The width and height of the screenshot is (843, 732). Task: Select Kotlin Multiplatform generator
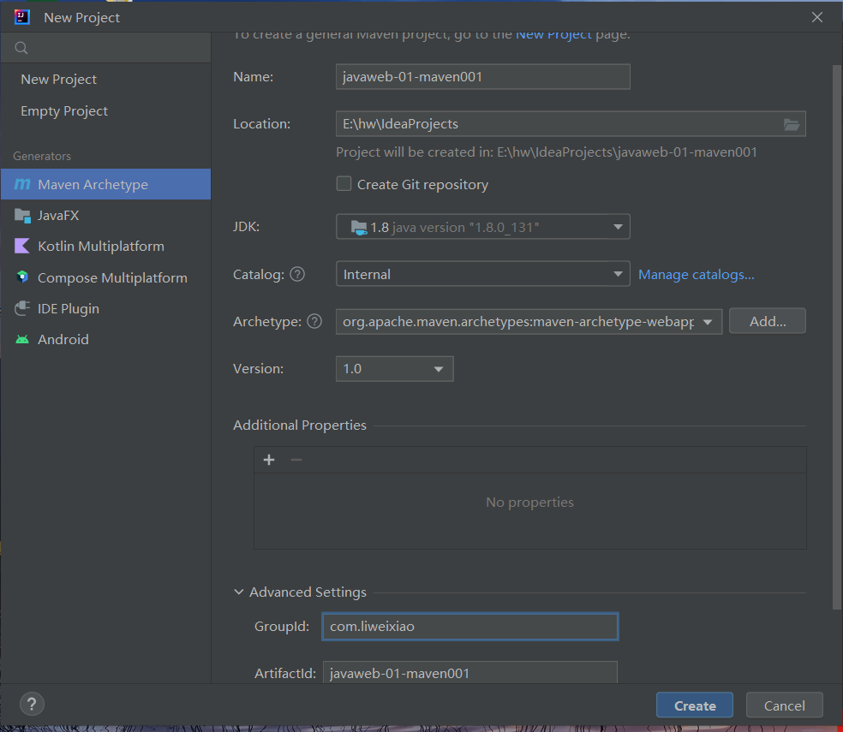[x=105, y=247]
